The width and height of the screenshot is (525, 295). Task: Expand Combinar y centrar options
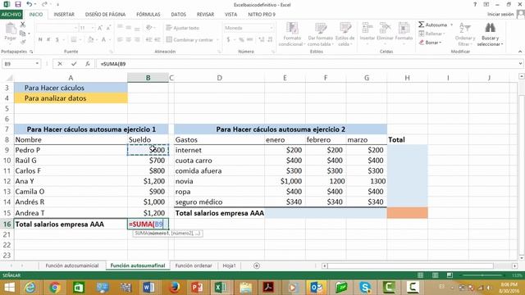click(x=217, y=40)
